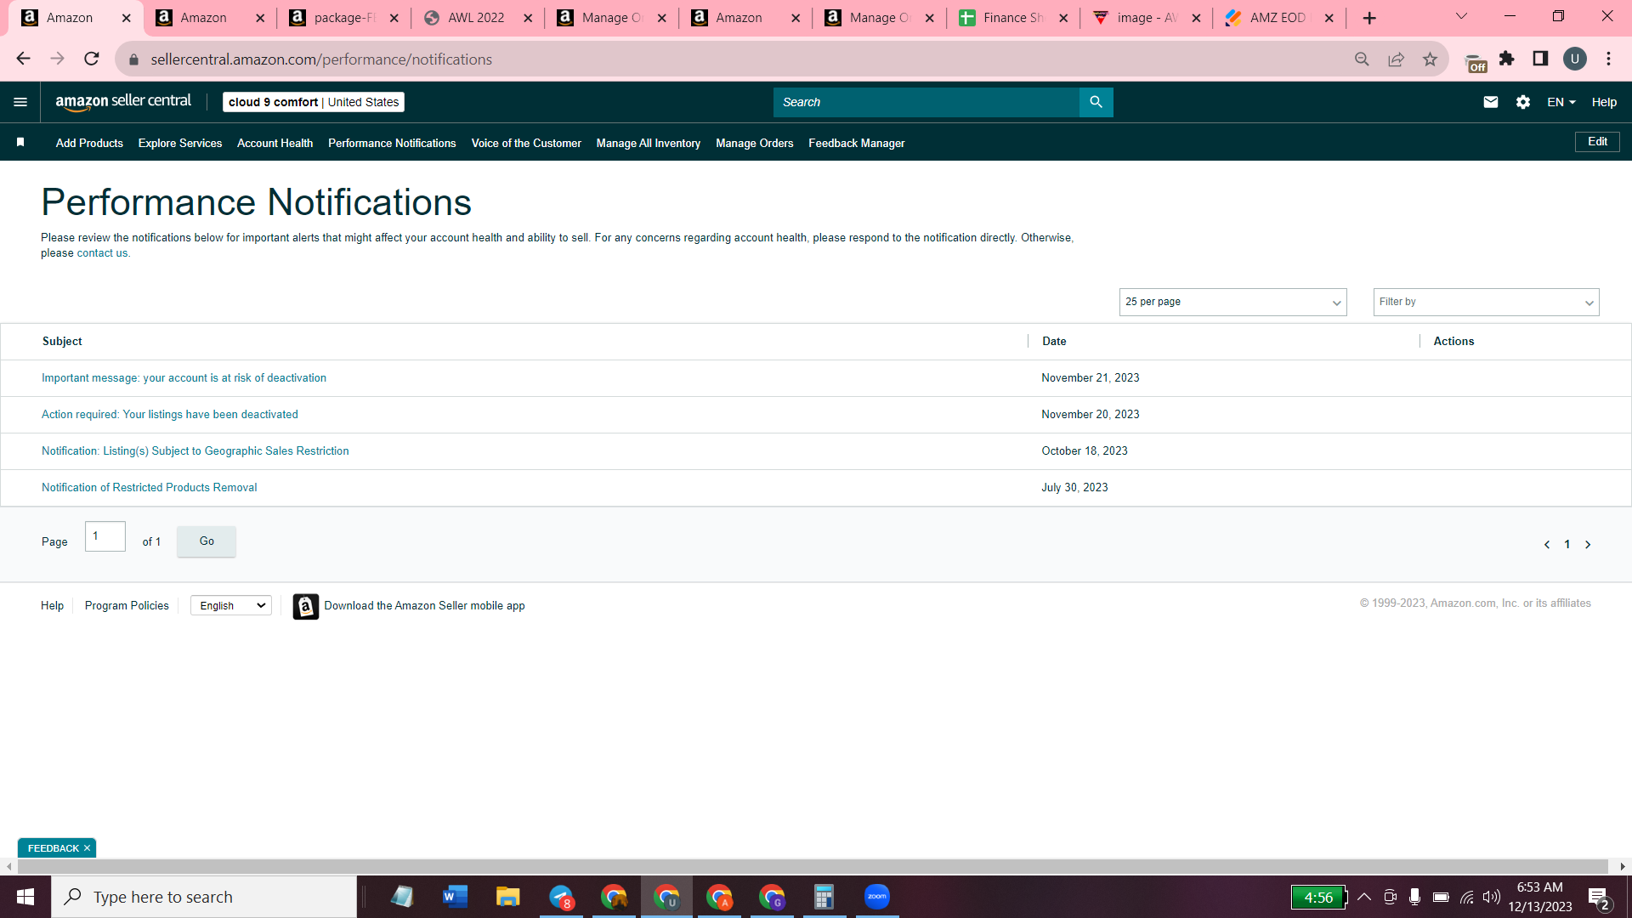The image size is (1632, 918).
Task: Expand the EN language dropdown
Action: coord(1561,102)
